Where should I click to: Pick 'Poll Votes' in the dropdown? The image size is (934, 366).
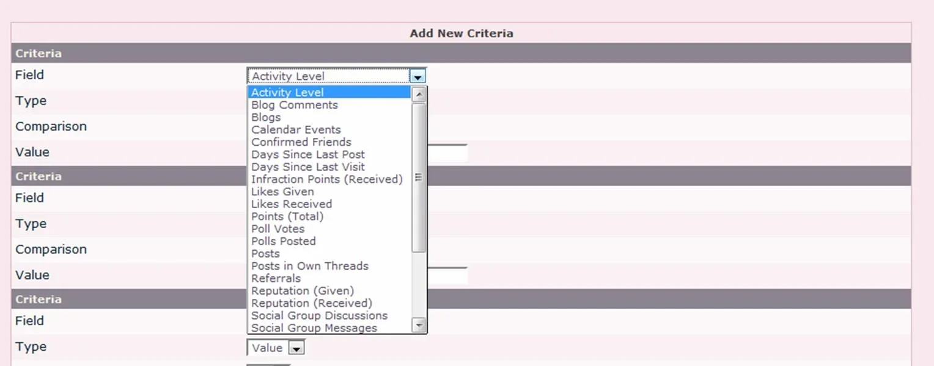(329, 229)
